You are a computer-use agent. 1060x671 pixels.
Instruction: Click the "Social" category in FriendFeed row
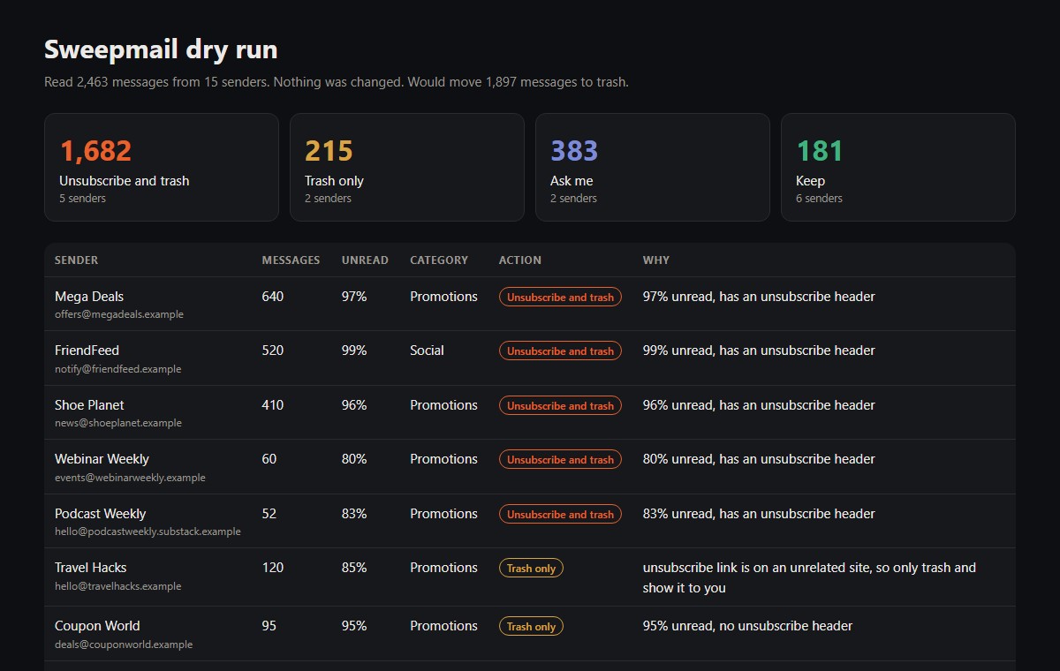[x=427, y=351]
